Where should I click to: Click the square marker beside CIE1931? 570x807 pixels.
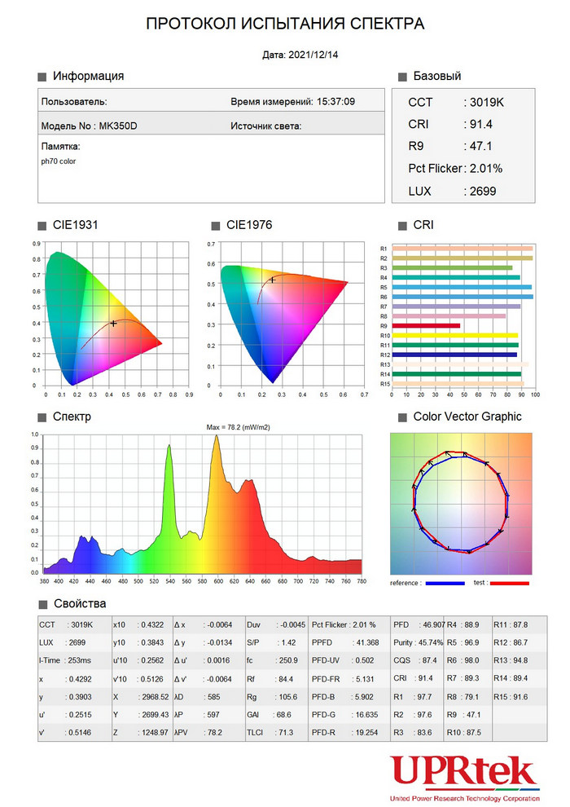42,226
